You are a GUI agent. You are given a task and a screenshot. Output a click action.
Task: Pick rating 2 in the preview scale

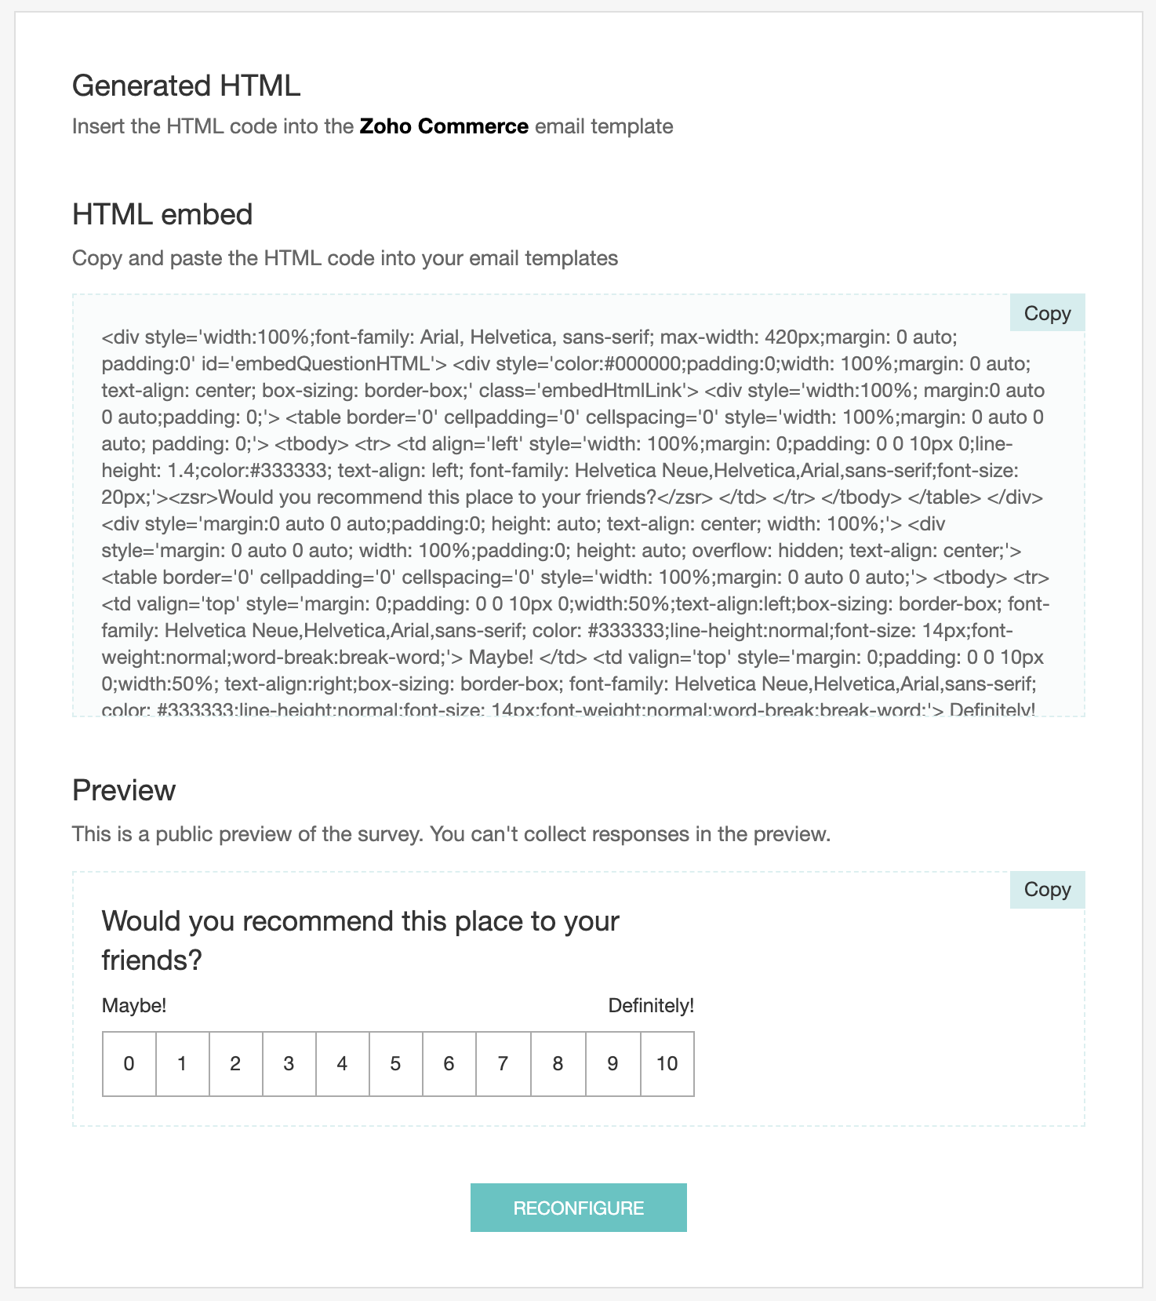(x=236, y=1063)
